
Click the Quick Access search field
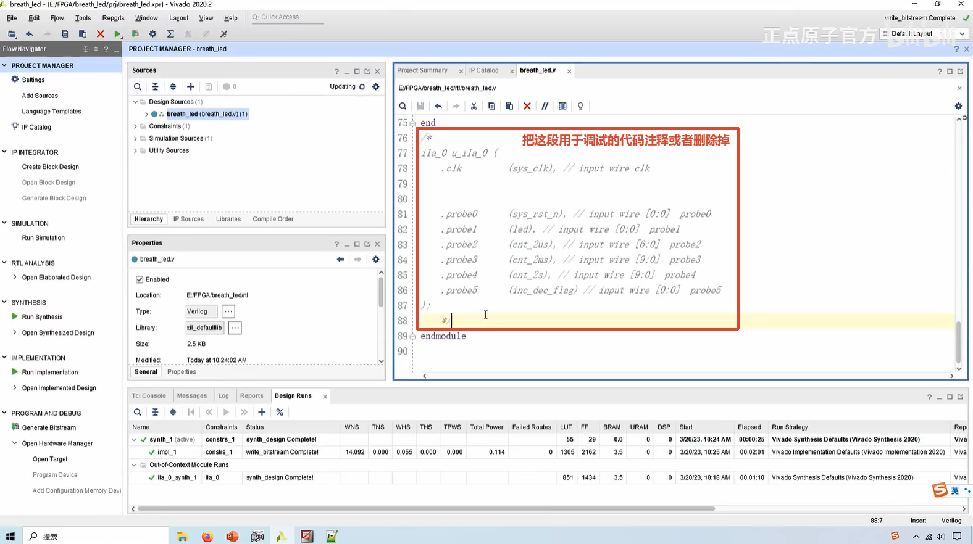click(x=286, y=17)
